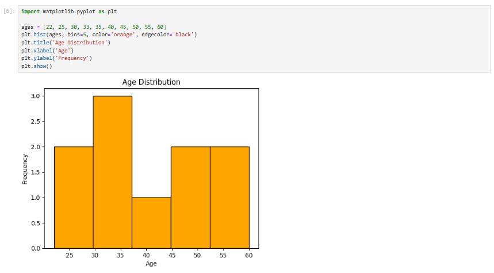Click the x-axis tick label 55
Viewport: 494px width, 273px height.
pos(223,255)
